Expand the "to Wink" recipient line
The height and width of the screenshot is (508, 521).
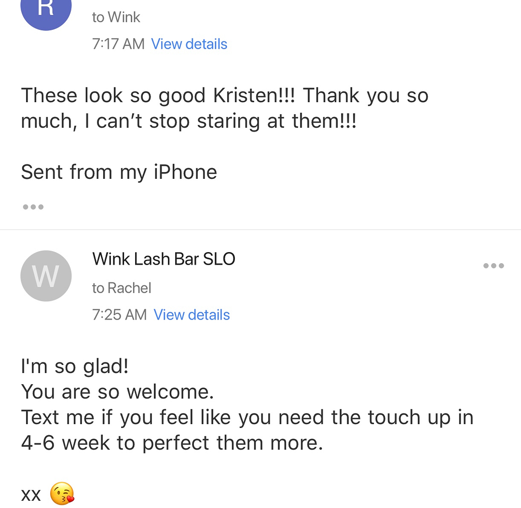tap(116, 17)
